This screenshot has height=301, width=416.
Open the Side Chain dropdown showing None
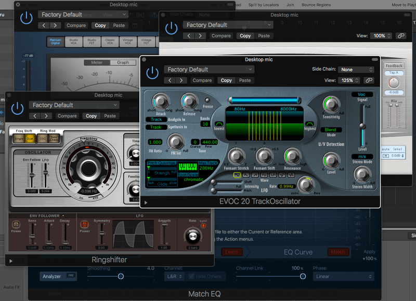pos(356,69)
